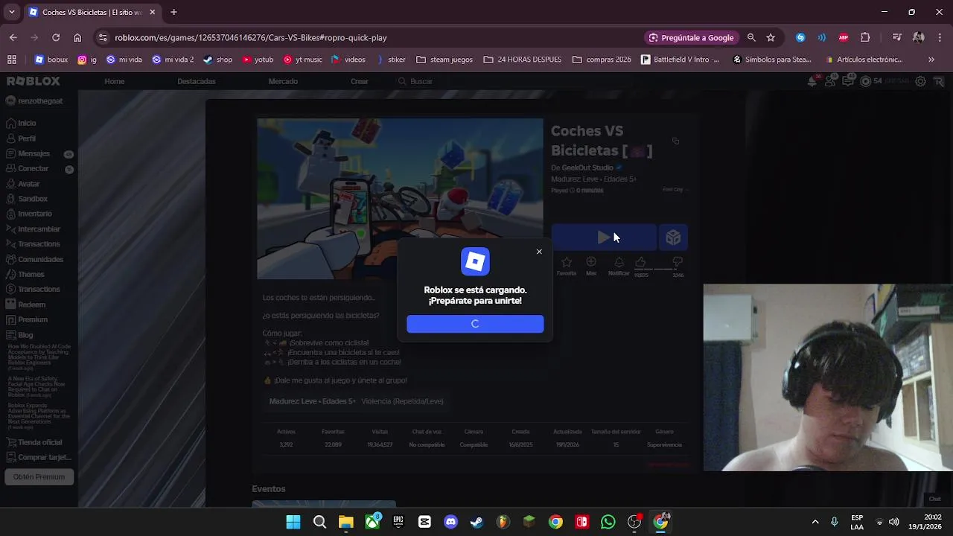Click the blue loading button in dialog

tap(475, 324)
